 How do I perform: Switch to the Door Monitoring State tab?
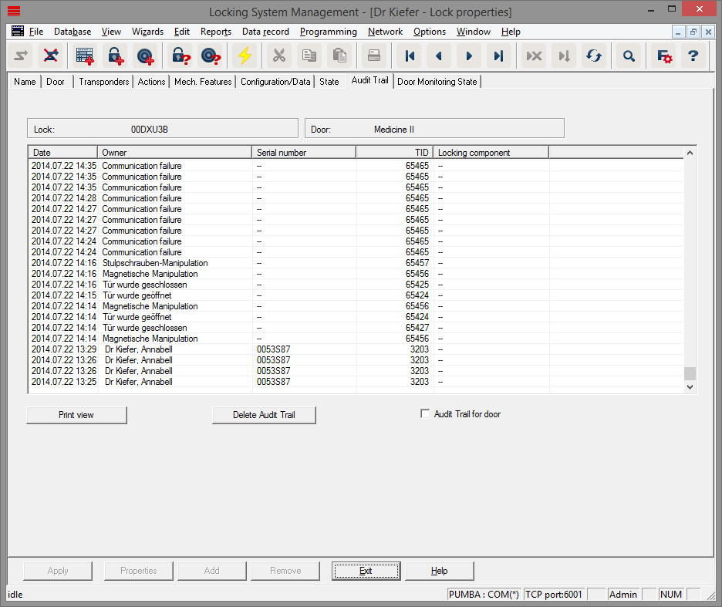(x=437, y=80)
